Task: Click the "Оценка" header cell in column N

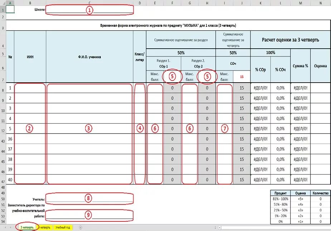Action: click(321, 65)
